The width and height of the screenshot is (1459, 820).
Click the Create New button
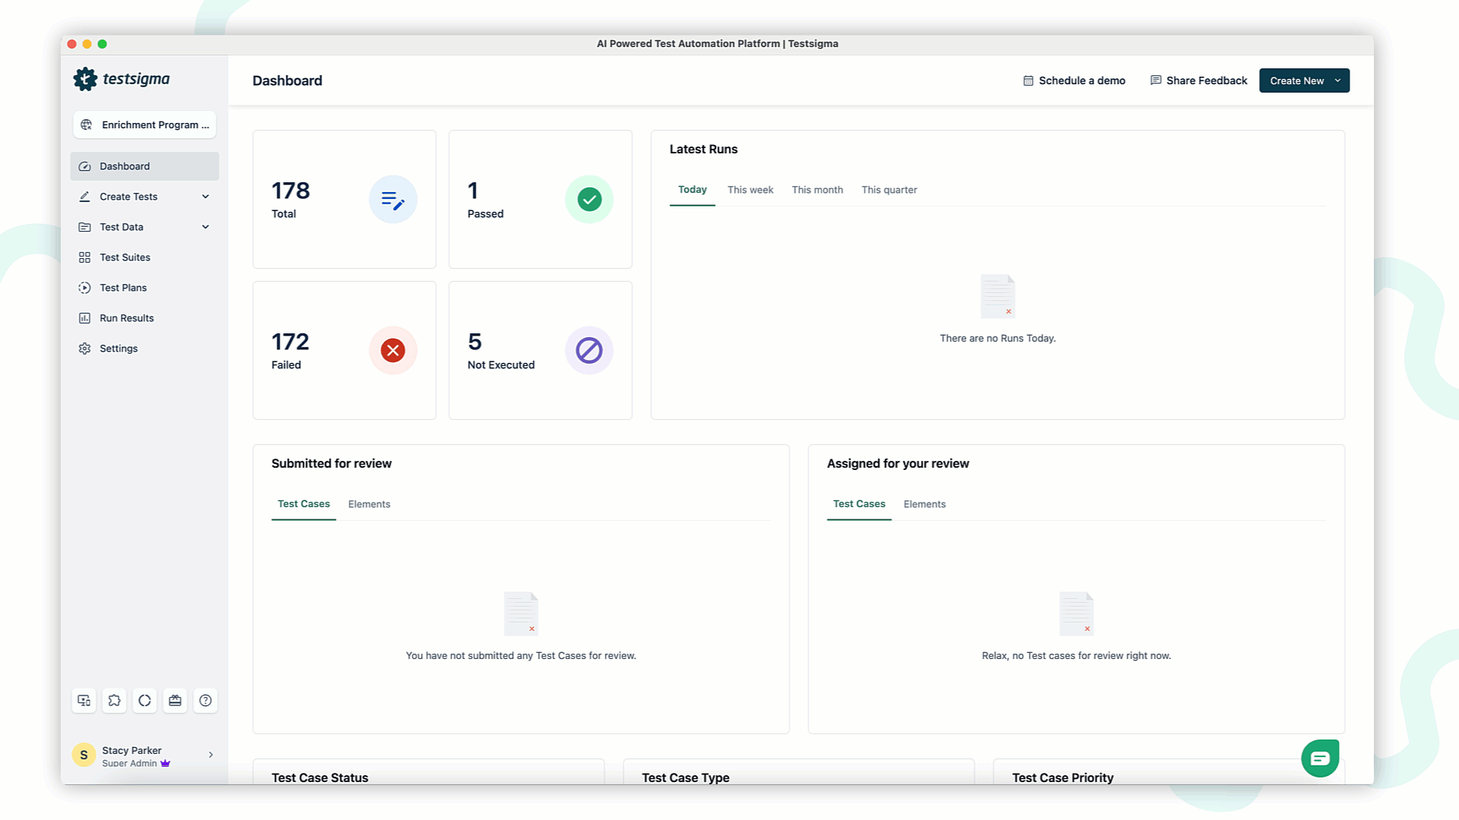coord(1304,80)
